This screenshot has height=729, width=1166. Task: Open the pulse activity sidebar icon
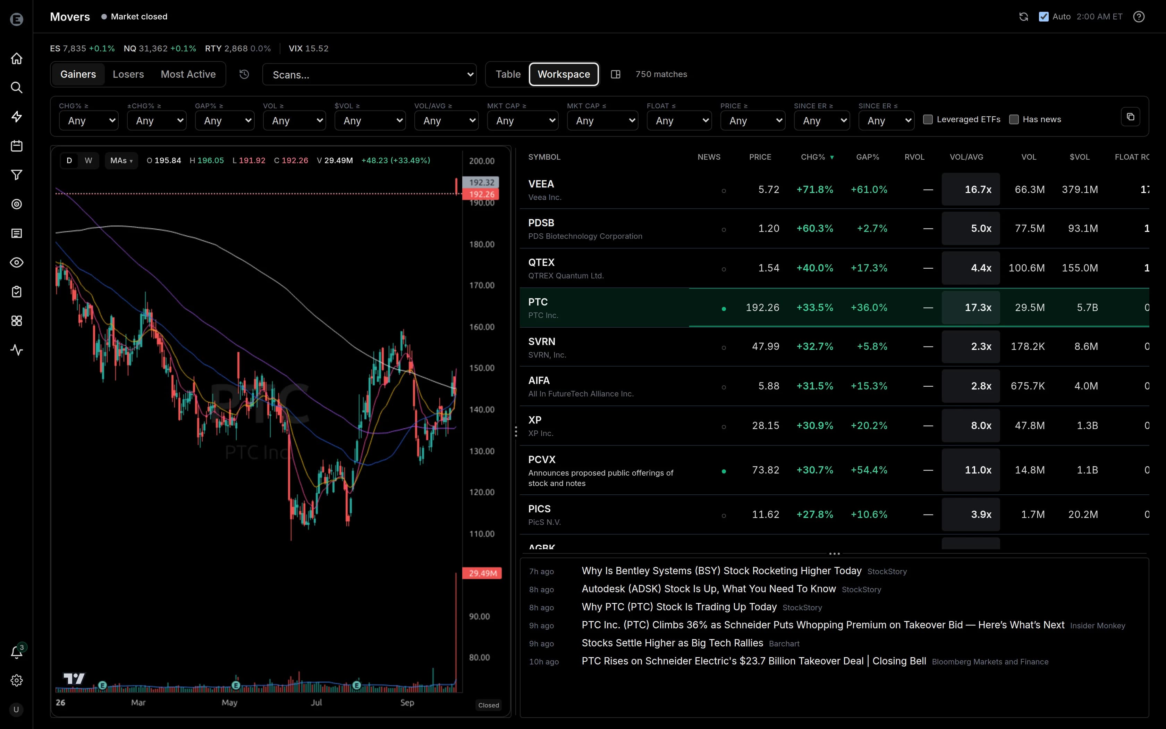click(16, 350)
